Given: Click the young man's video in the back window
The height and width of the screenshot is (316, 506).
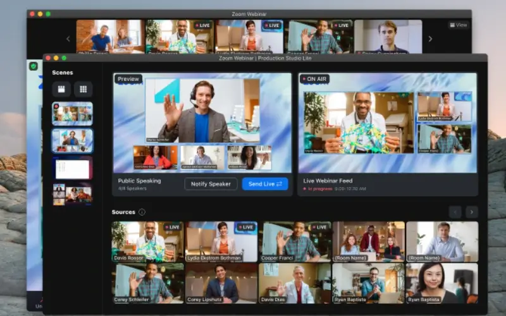Looking at the screenshot, I should [x=388, y=37].
